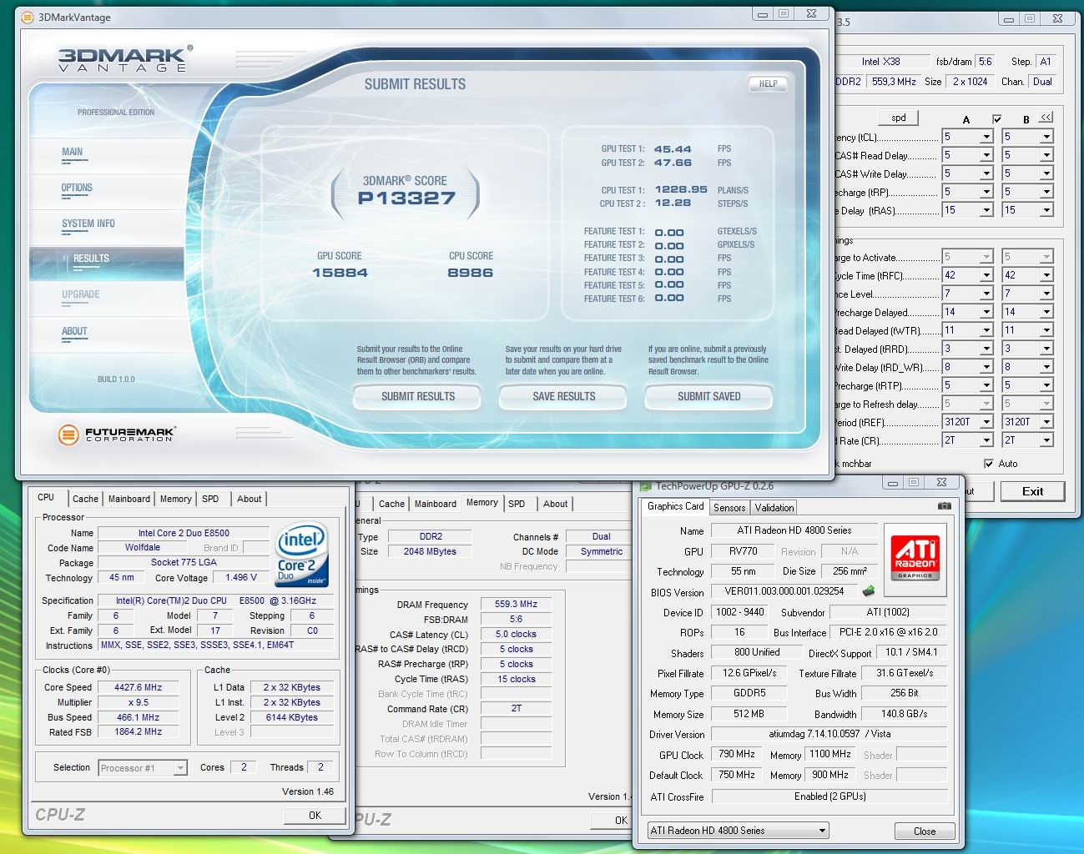1084x854 pixels.
Task: Open the tRFC column A dropdown showing 42
Action: [986, 275]
